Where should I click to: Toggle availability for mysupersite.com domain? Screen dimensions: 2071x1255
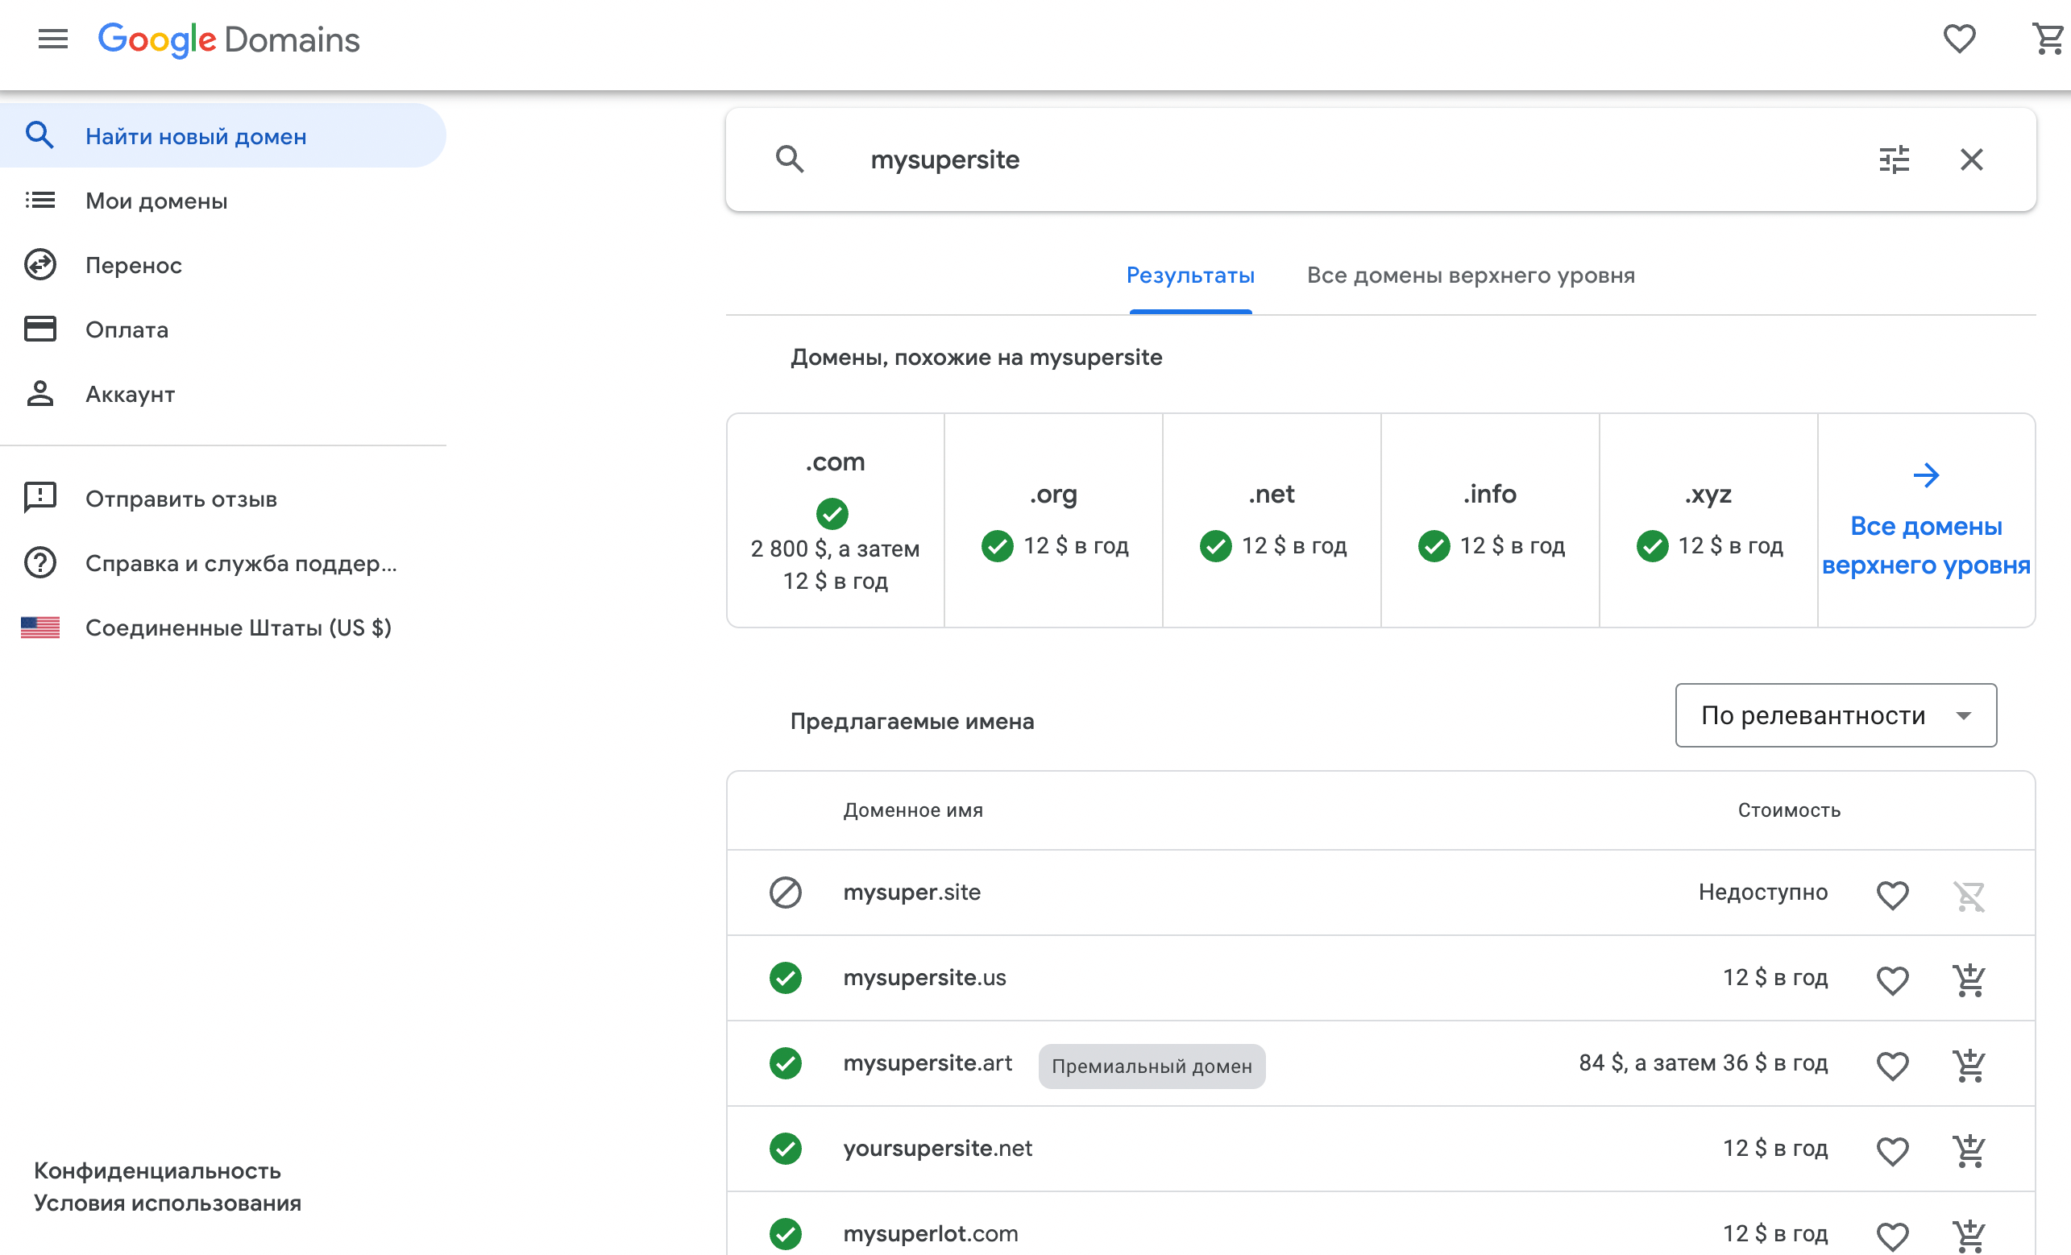tap(833, 513)
